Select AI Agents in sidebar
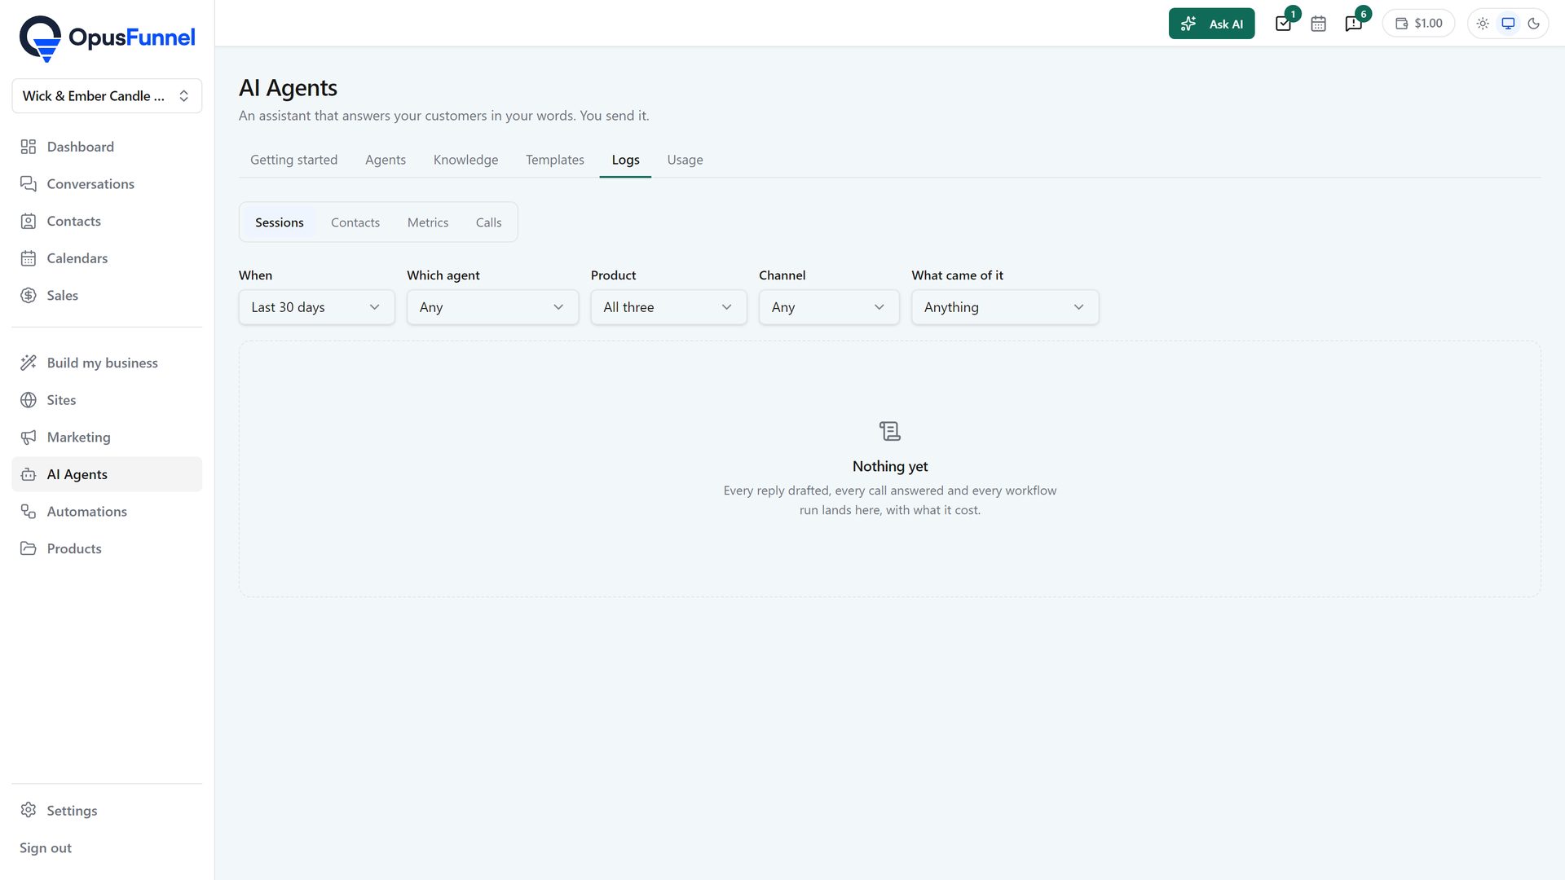1565x880 pixels. (107, 475)
